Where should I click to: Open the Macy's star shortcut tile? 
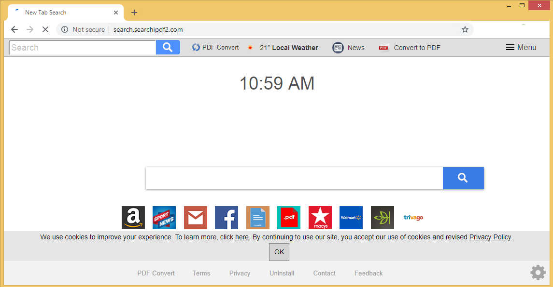click(320, 218)
